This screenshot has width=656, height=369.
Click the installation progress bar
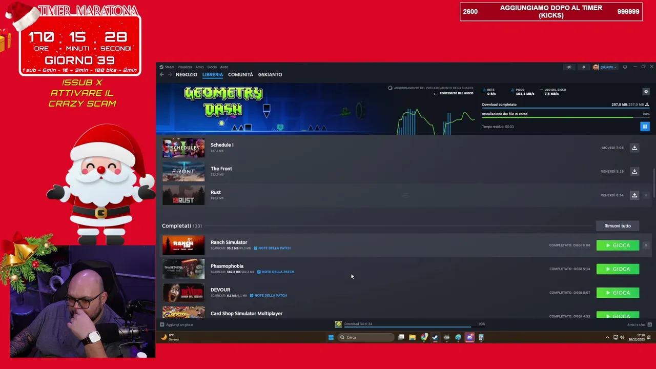coord(566,118)
